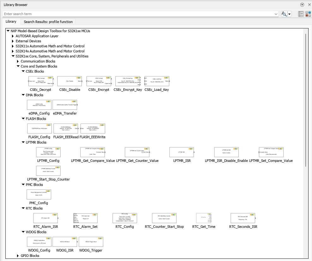Select the WDOG_Trigger block

91,242
